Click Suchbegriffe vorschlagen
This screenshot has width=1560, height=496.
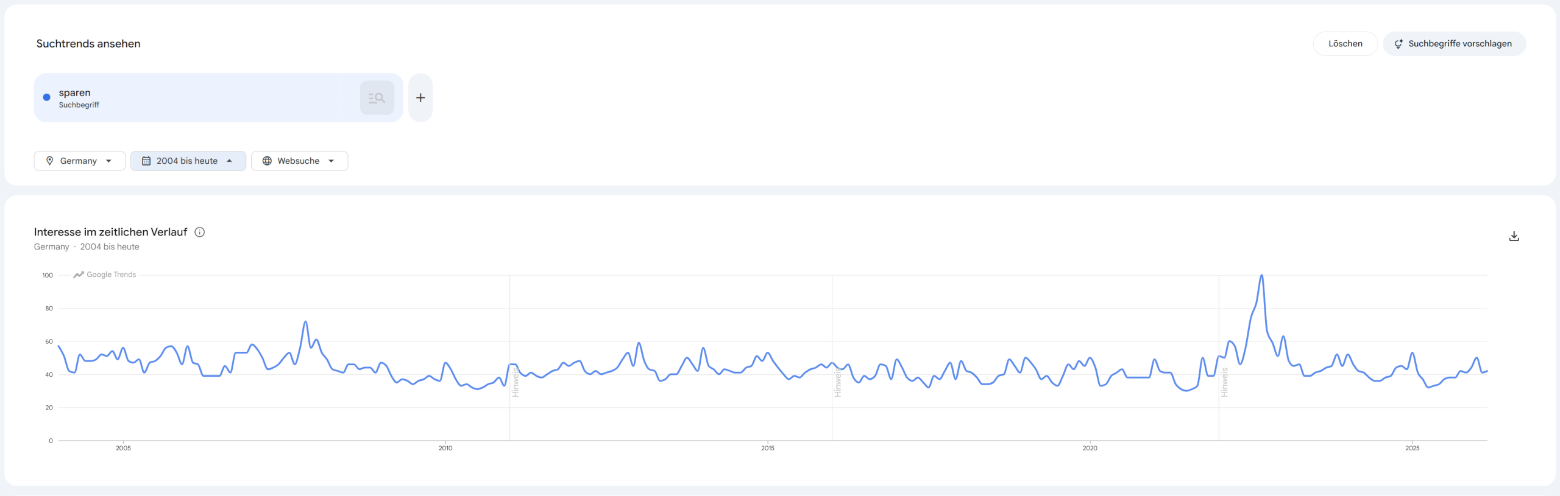pos(1455,43)
